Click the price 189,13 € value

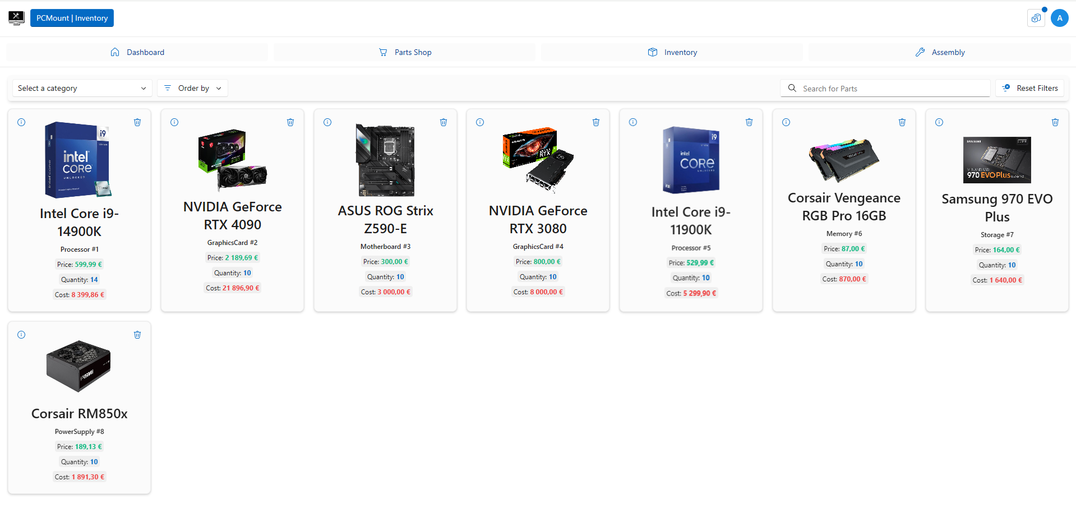tap(89, 446)
